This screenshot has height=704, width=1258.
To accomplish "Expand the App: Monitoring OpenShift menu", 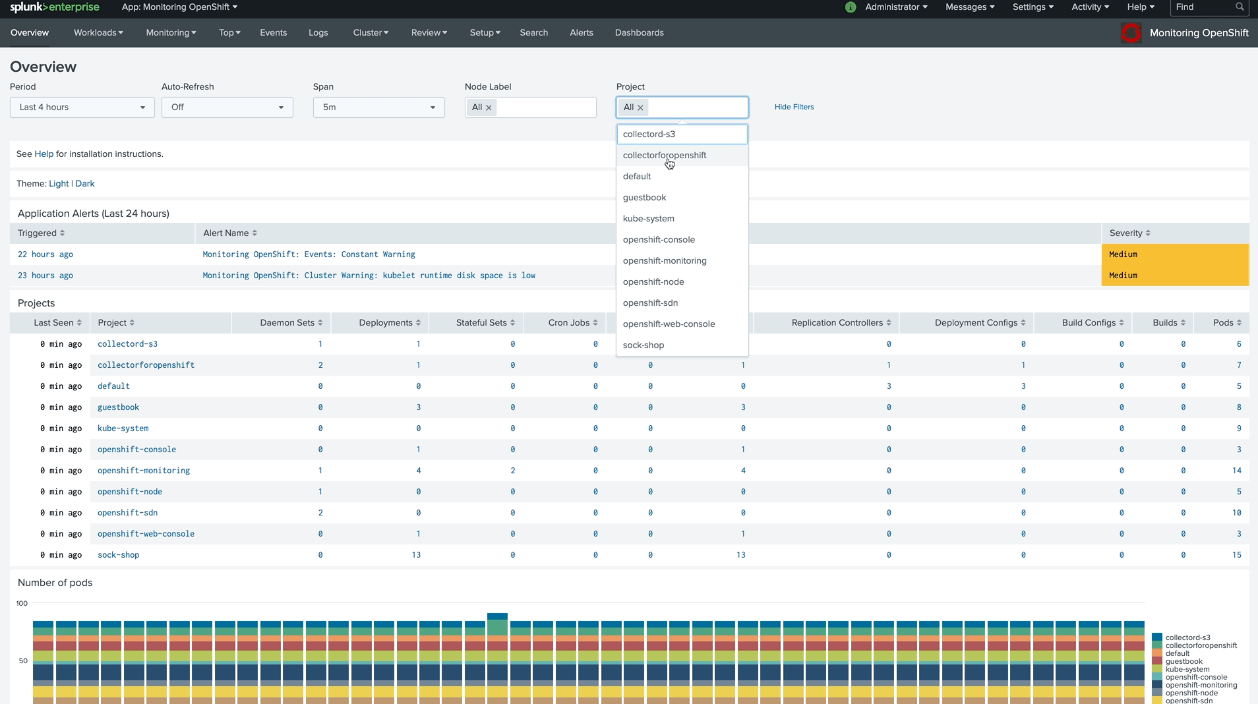I will pyautogui.click(x=179, y=7).
